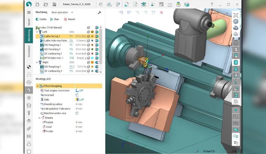Check the Inverted checkbox
The image size is (266, 154).
coord(77,95)
